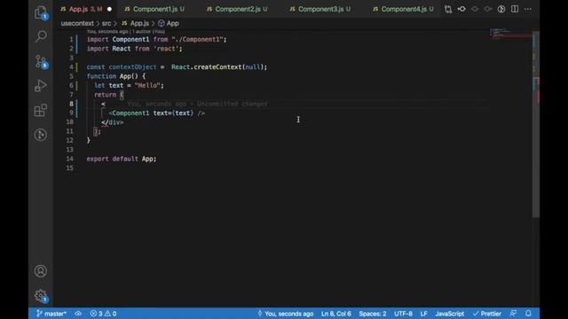The height and width of the screenshot is (319, 568).
Task: Click 'let text = "Hello";' line
Action: point(129,85)
